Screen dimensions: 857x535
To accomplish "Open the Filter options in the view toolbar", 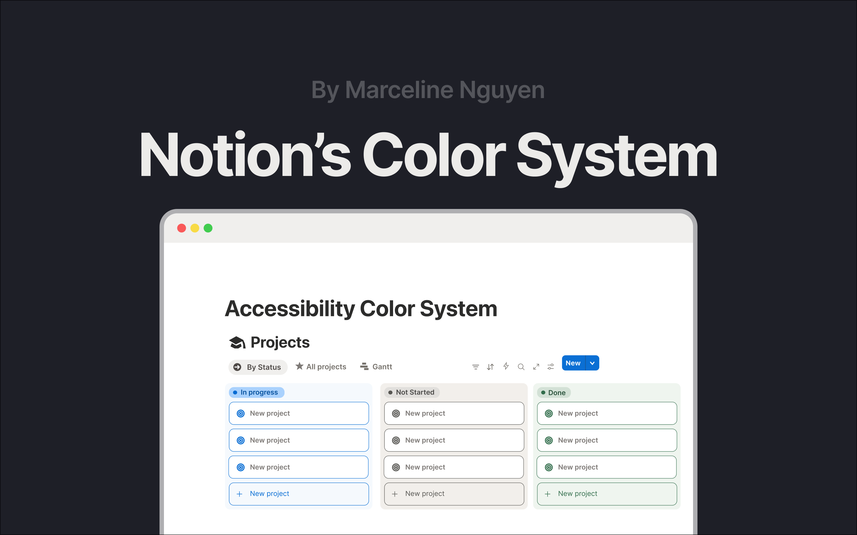I will (x=476, y=366).
